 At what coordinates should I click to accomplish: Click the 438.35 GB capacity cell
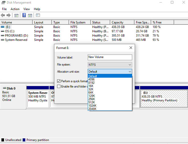pyautogui.click(x=118, y=27)
